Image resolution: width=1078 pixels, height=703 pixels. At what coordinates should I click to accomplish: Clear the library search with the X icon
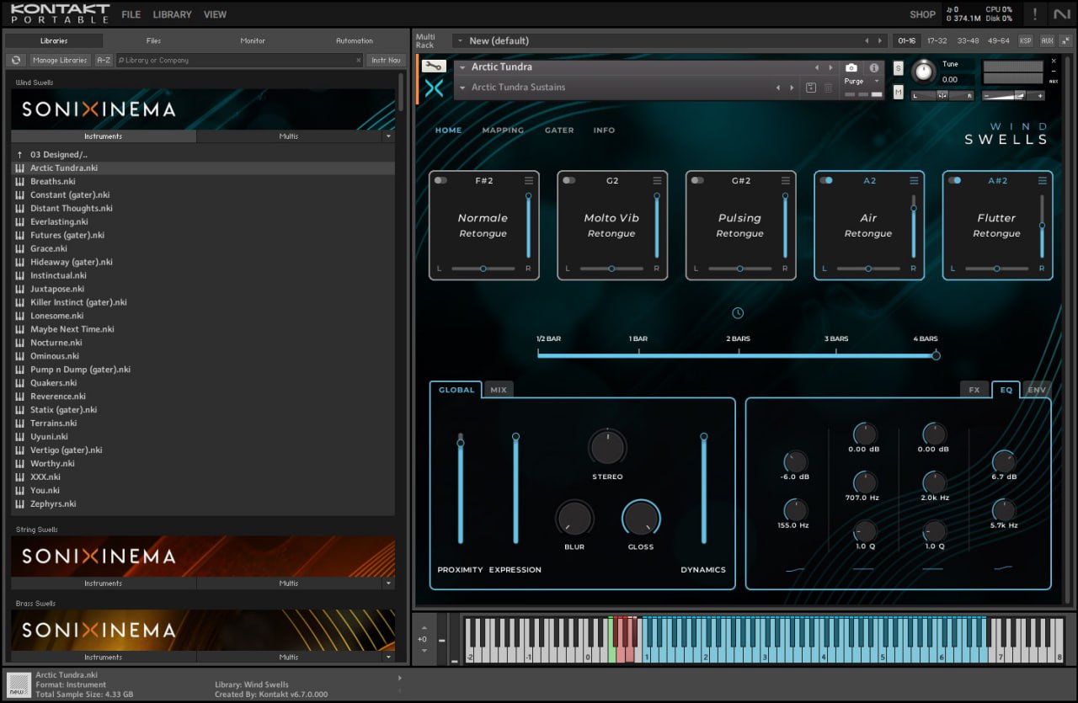tap(358, 60)
